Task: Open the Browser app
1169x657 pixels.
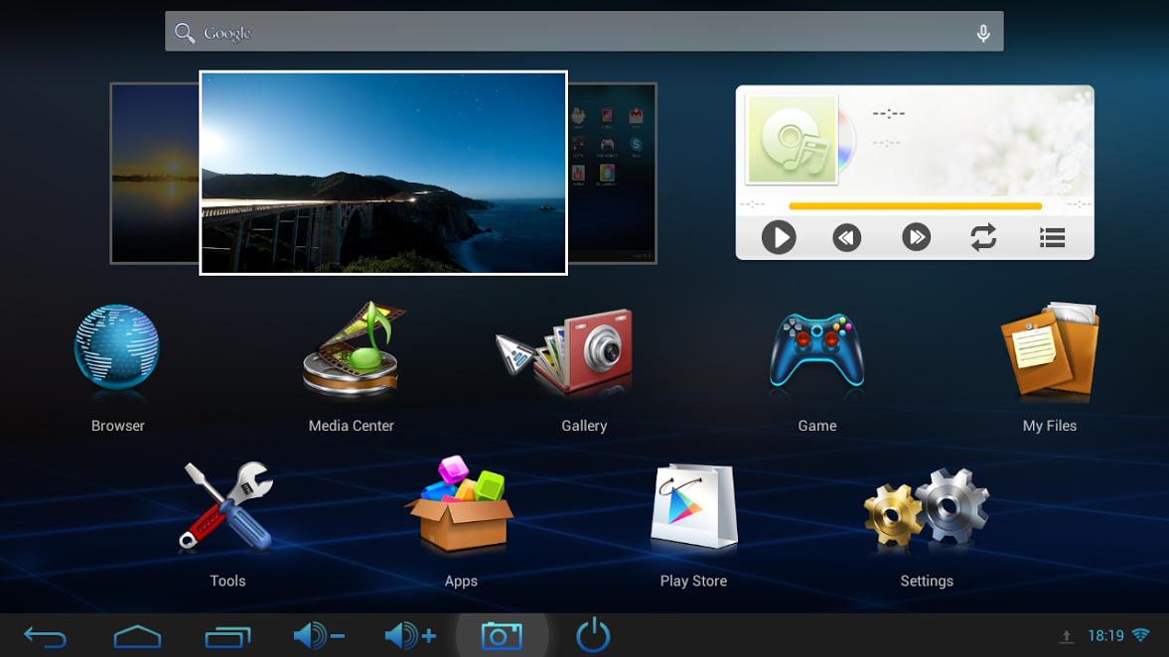Action: 117,350
